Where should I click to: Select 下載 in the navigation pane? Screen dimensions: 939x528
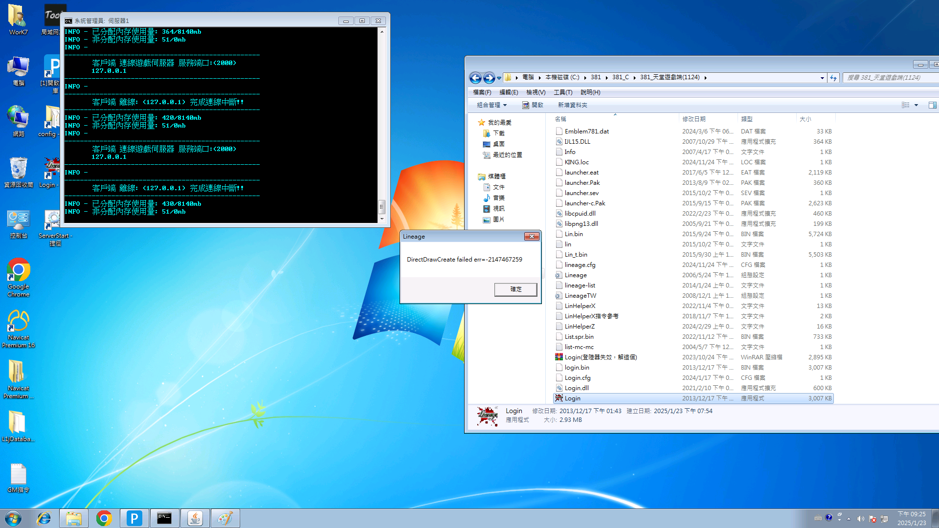point(498,133)
